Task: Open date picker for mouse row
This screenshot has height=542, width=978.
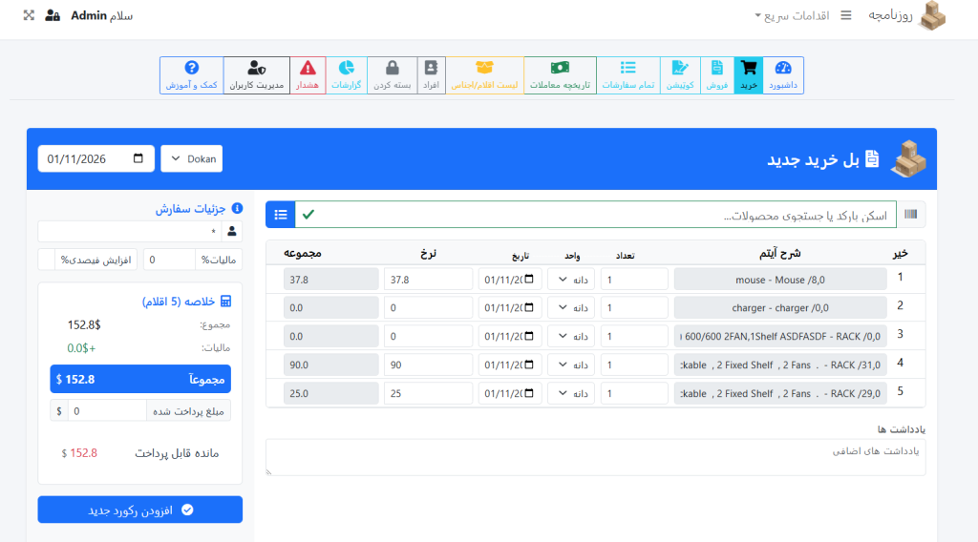Action: tap(529, 279)
